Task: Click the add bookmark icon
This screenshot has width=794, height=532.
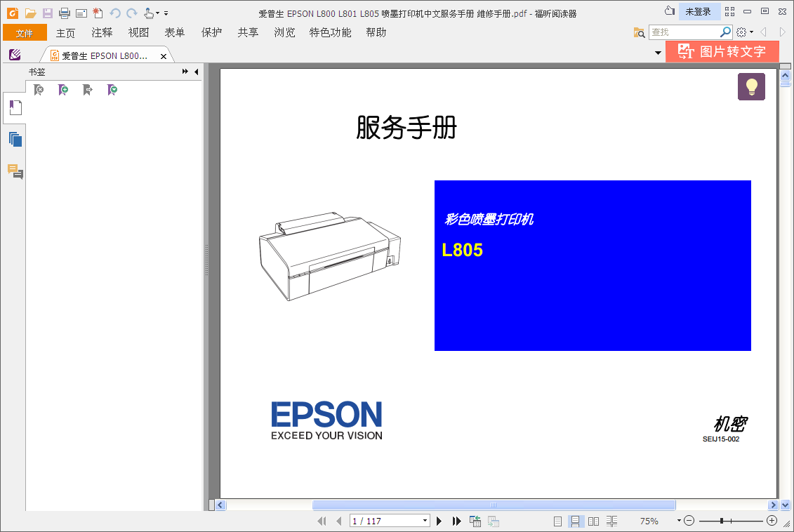Action: (x=62, y=90)
